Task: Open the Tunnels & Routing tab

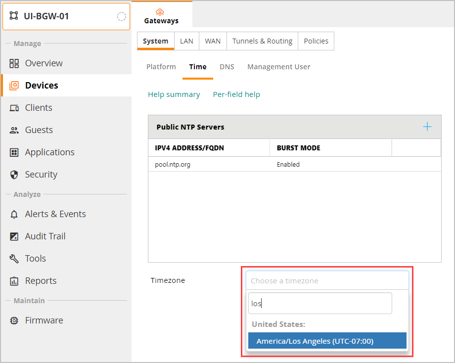Action: point(262,41)
